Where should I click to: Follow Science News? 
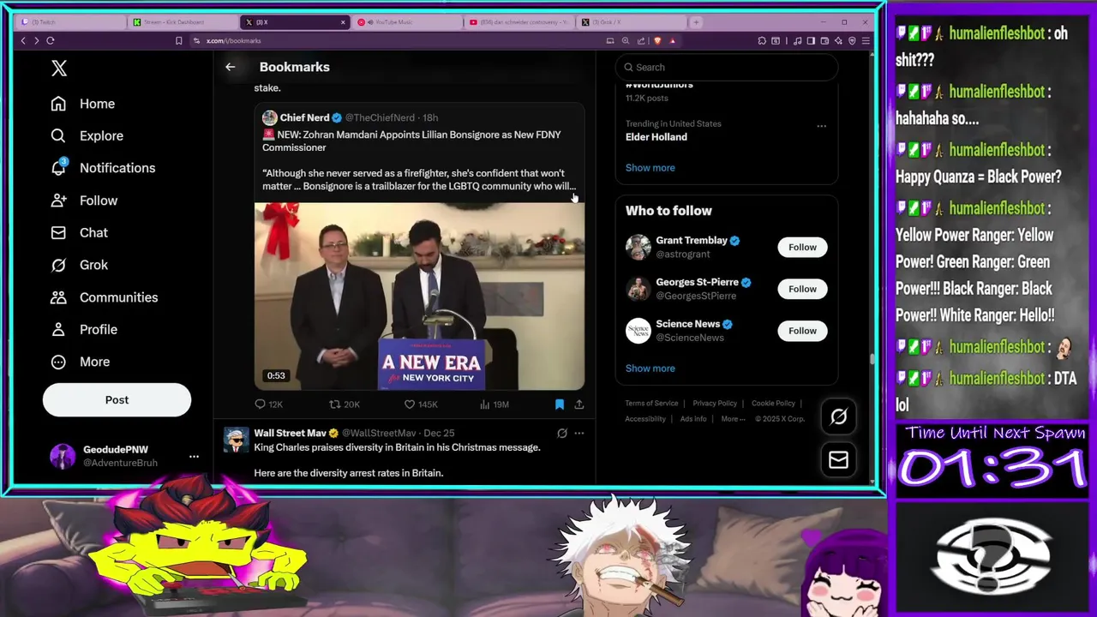802,331
